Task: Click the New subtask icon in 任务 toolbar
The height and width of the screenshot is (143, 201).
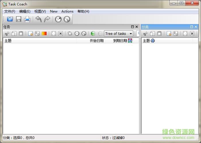Action: 37,33
